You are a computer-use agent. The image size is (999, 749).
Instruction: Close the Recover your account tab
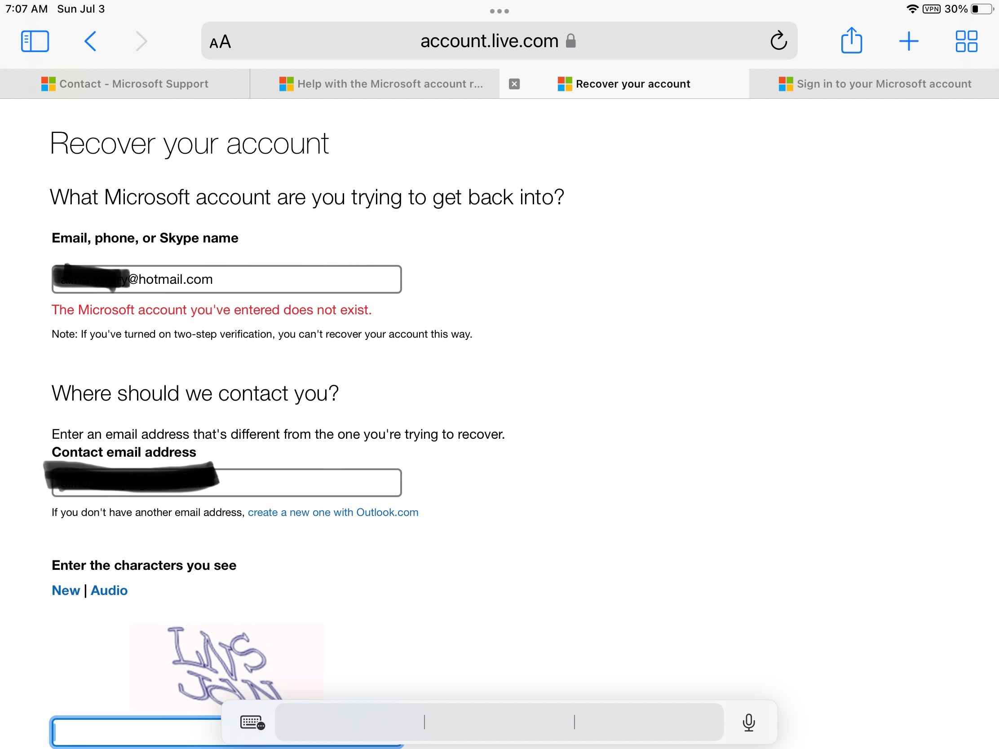(514, 84)
